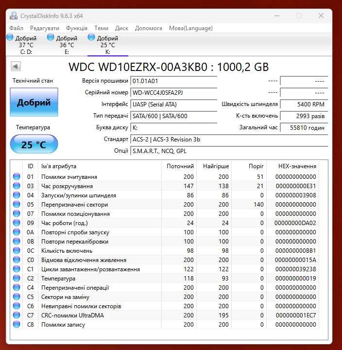The width and height of the screenshot is (342, 350).
Task: Click the power on count 2993 разів
Action: pos(304,116)
